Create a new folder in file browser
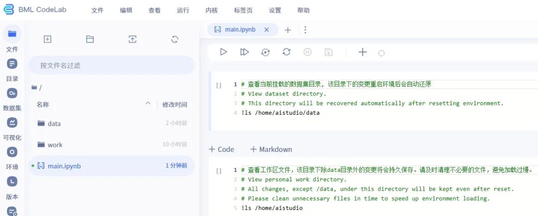Screen dimensions: 538x216 (x=90, y=39)
